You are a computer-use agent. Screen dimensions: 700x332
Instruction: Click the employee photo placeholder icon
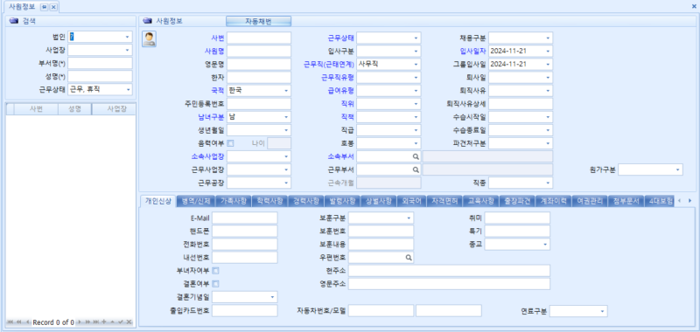coord(149,39)
